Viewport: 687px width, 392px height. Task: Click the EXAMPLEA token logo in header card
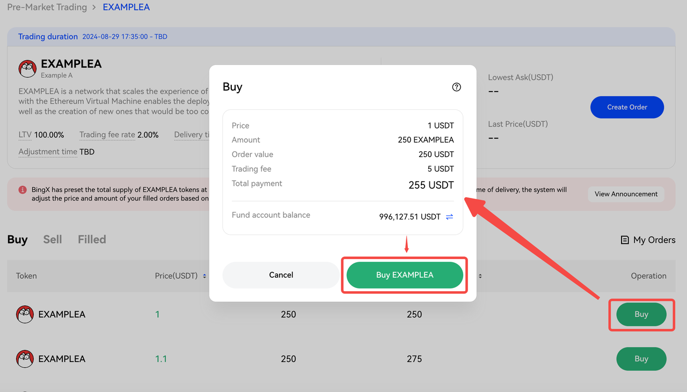click(x=27, y=69)
